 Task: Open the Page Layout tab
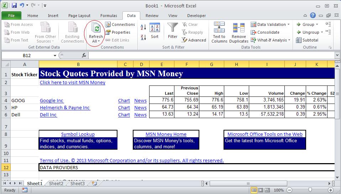(79, 16)
